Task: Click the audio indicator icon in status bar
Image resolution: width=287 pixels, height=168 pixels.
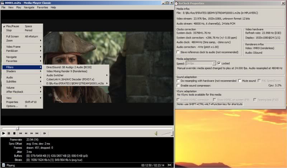Action: (x=170, y=165)
